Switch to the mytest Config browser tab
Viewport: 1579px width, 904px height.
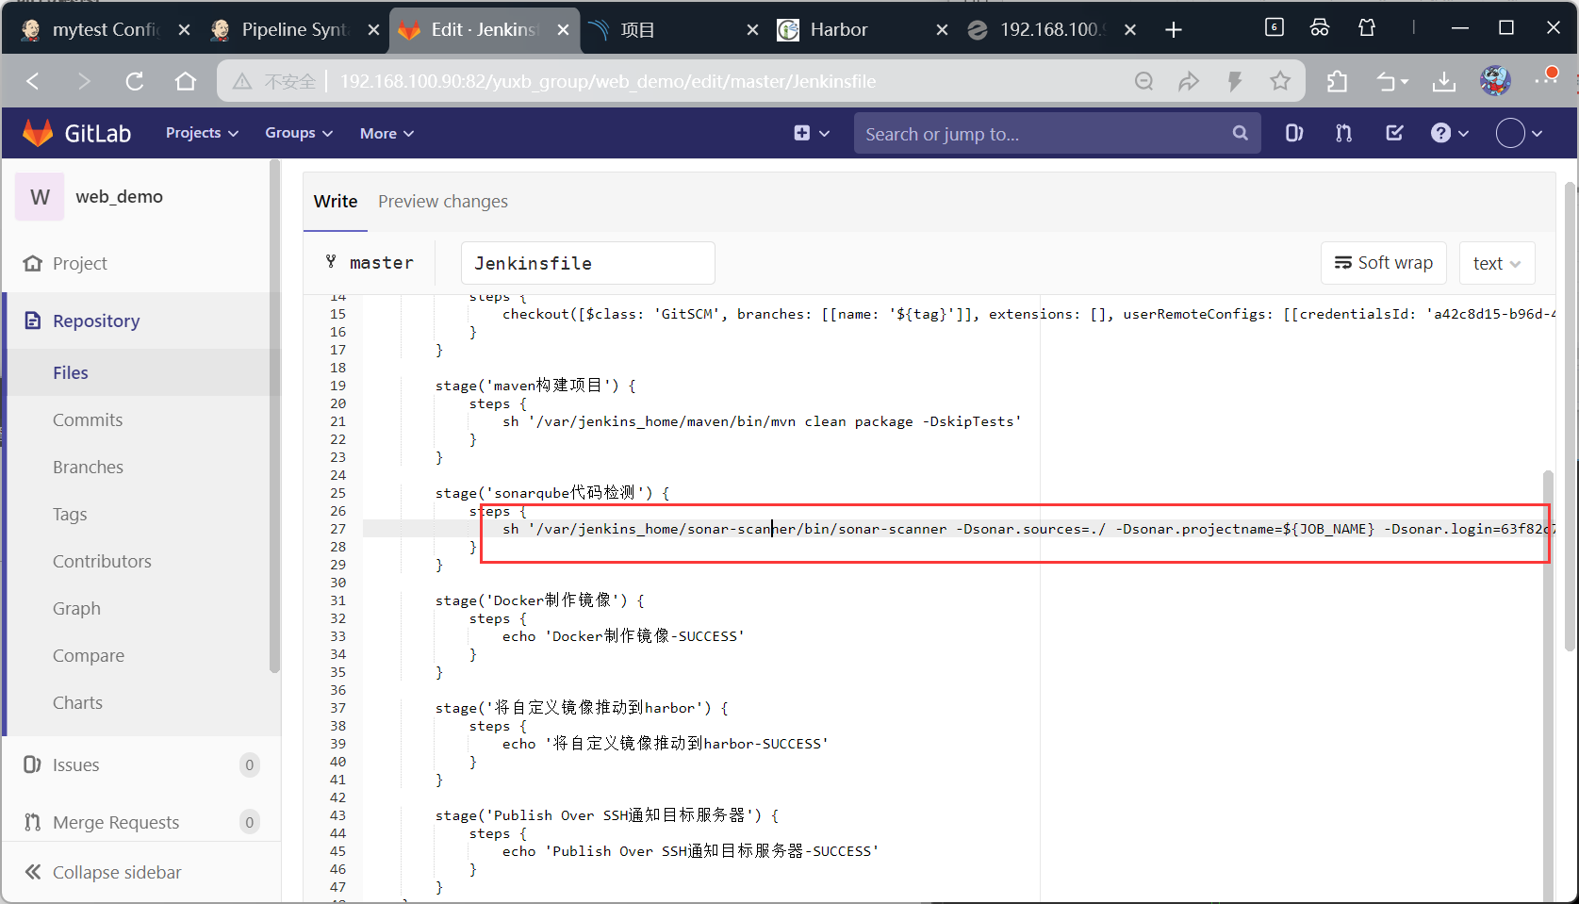pyautogui.click(x=106, y=29)
